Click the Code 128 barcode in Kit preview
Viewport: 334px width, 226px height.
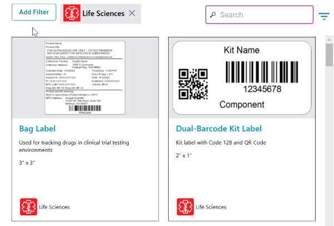coord(262,72)
